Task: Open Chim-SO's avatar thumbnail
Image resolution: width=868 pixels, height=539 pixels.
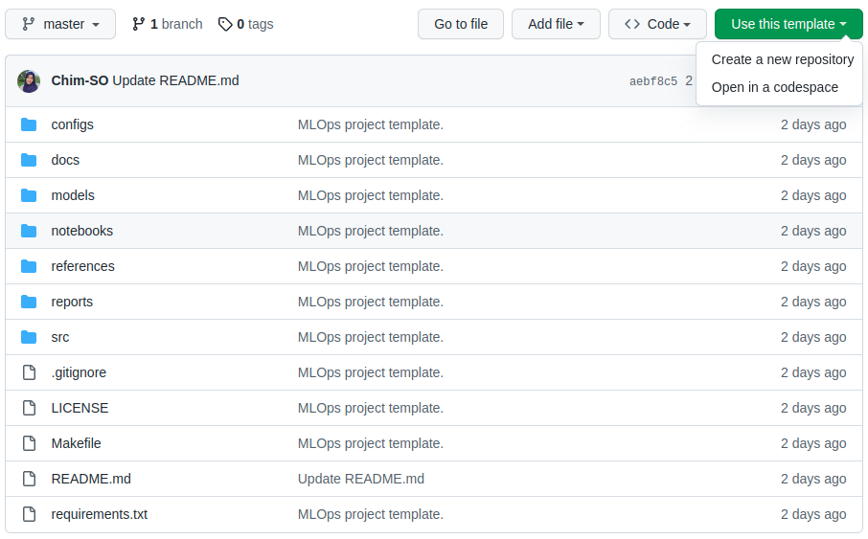Action: coord(29,80)
